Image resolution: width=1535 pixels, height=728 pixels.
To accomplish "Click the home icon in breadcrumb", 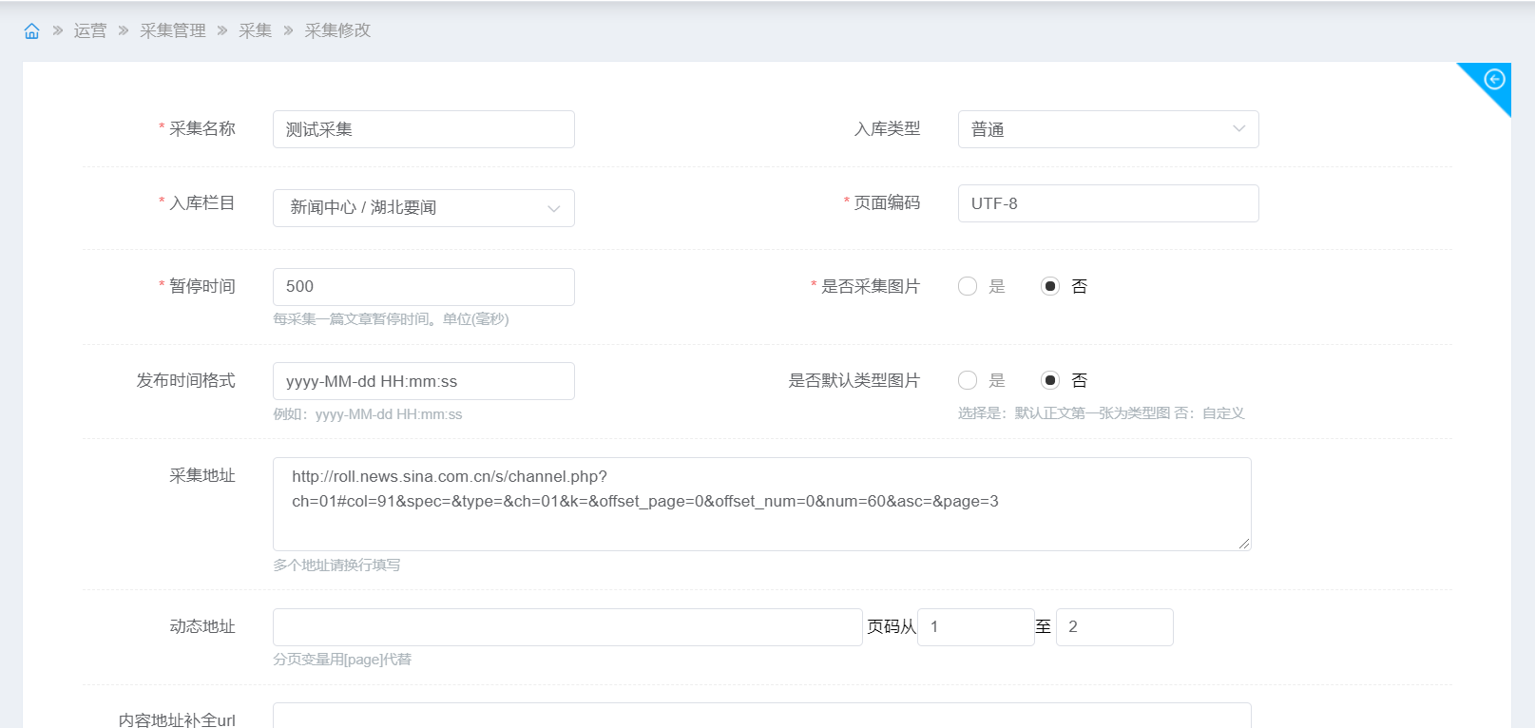I will click(31, 31).
